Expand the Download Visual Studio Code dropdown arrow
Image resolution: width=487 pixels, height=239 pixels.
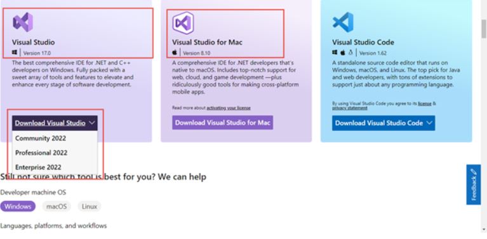(429, 123)
